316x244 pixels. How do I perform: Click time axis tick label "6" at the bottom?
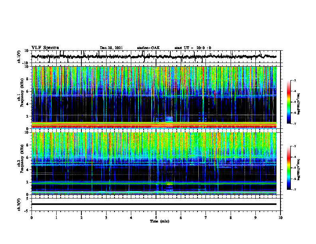(181, 218)
